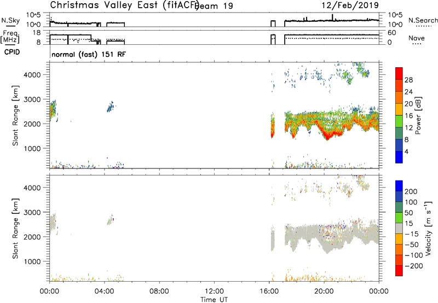
Task: Click the '28' power colorbar tick
Action: [408, 80]
